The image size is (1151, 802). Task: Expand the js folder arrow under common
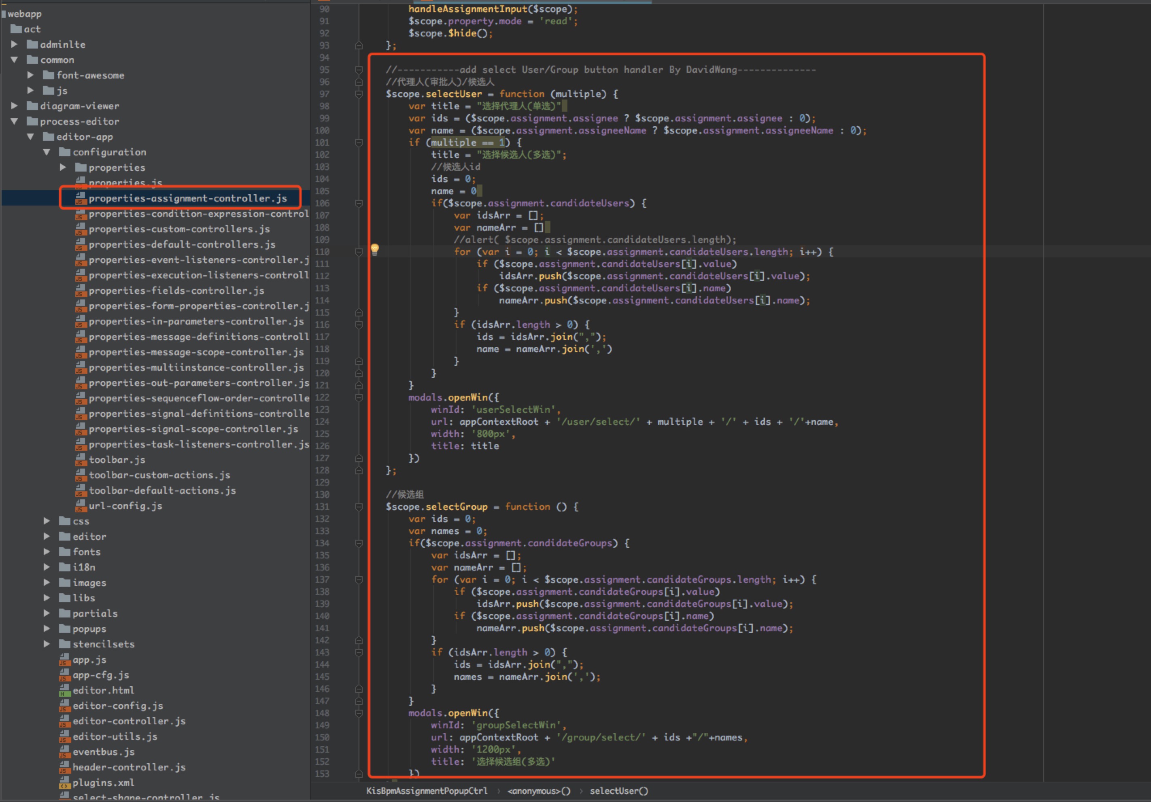pyautogui.click(x=31, y=90)
